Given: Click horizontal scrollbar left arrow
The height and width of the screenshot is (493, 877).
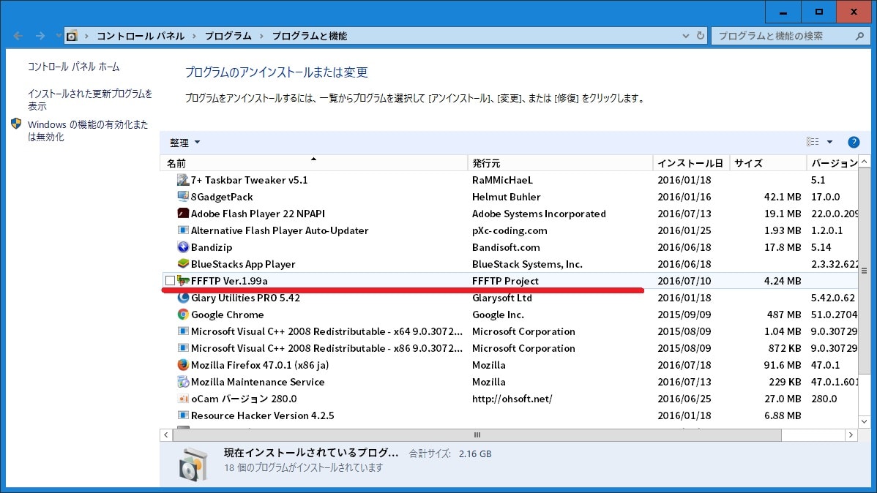Looking at the screenshot, I should pyautogui.click(x=166, y=435).
